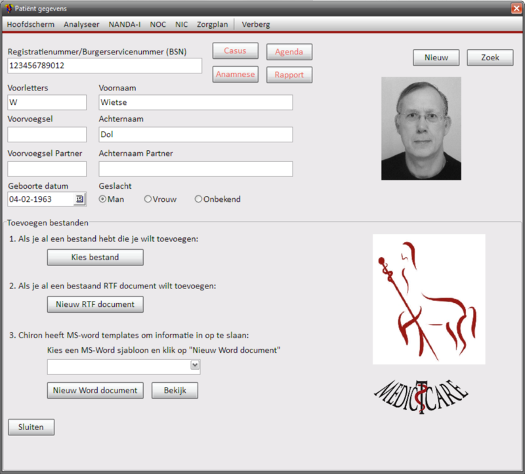Click Verberg in the menu bar
This screenshot has width=525, height=474.
[x=256, y=24]
